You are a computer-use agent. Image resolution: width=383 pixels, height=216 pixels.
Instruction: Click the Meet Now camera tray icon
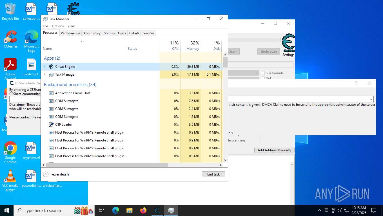click(x=333, y=210)
